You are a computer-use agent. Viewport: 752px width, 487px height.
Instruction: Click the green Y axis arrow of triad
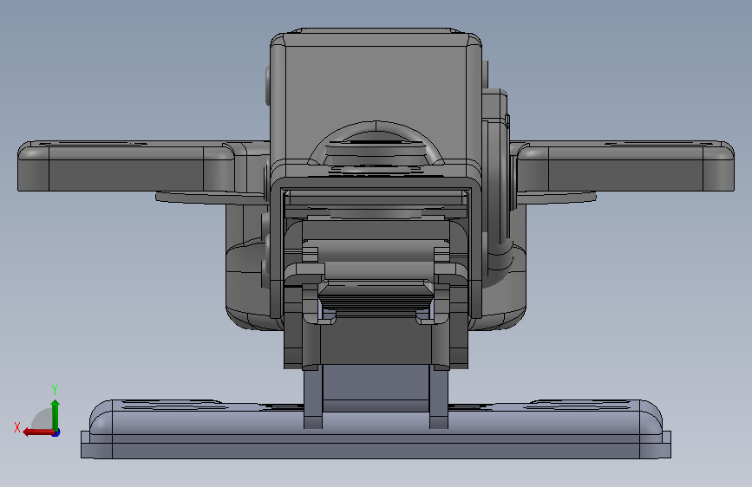(x=56, y=414)
